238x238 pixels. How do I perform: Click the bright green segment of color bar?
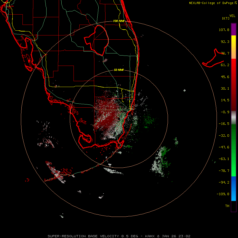[234, 167]
